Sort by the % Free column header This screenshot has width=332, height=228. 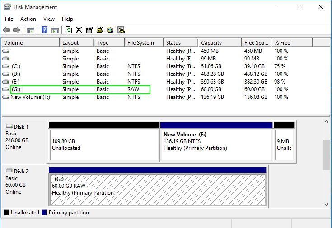click(x=292, y=43)
